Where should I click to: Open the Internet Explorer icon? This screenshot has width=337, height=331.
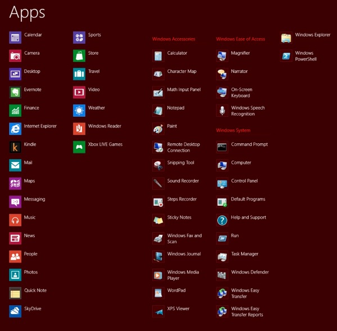[15, 129]
